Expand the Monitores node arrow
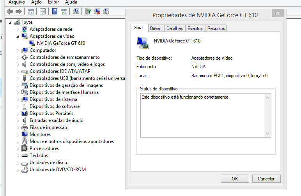301x196 pixels. pyautogui.click(x=18, y=135)
